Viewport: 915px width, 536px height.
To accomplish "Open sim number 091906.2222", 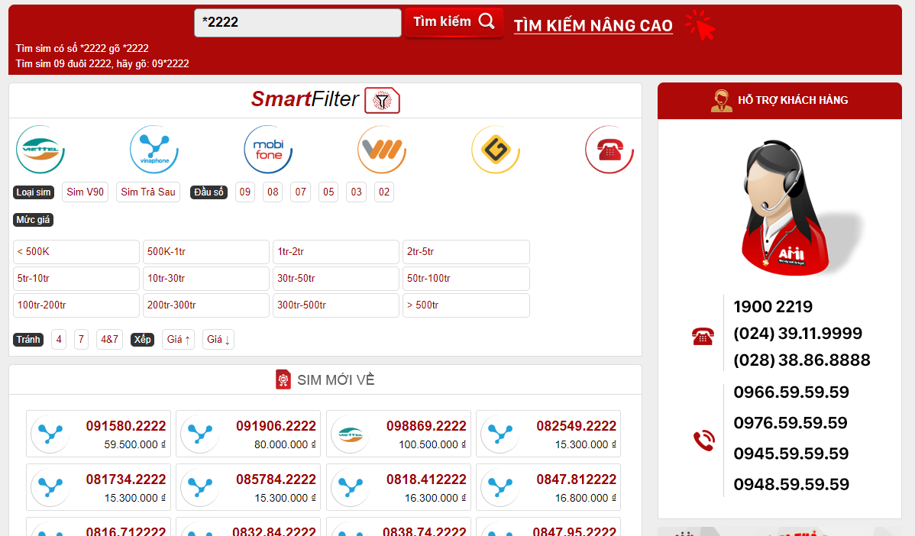I will point(276,426).
